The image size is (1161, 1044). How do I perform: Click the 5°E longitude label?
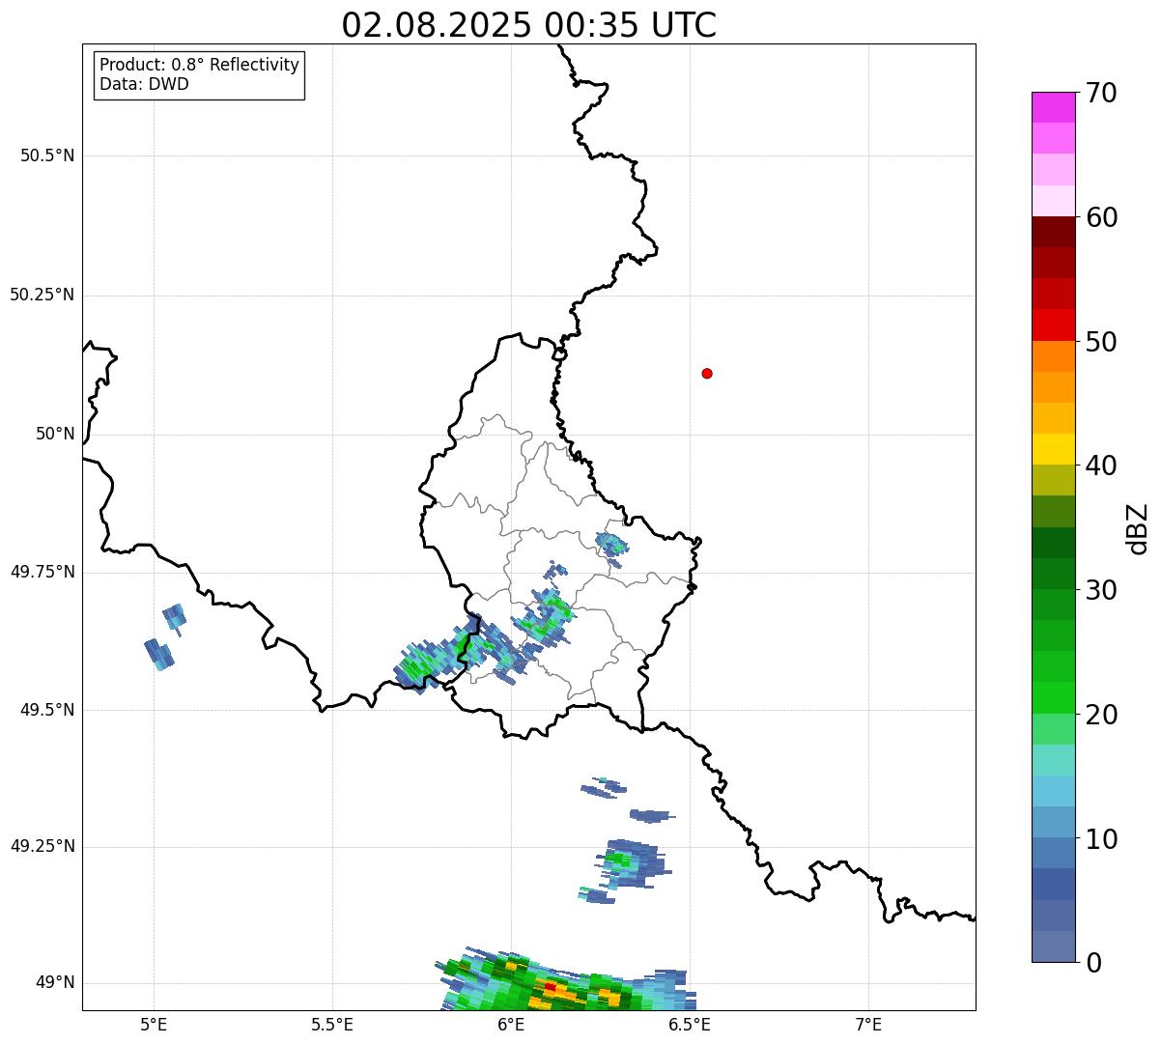click(154, 1024)
